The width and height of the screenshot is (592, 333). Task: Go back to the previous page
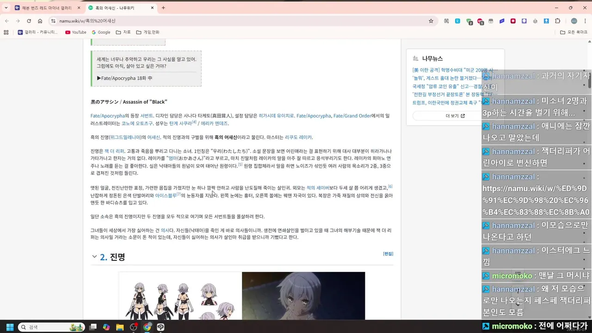[6, 21]
